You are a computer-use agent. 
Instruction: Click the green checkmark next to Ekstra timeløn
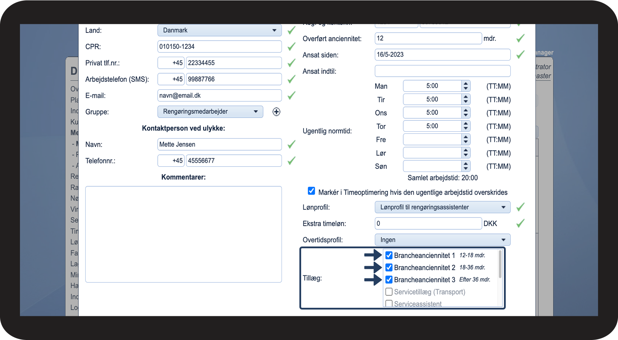(520, 223)
